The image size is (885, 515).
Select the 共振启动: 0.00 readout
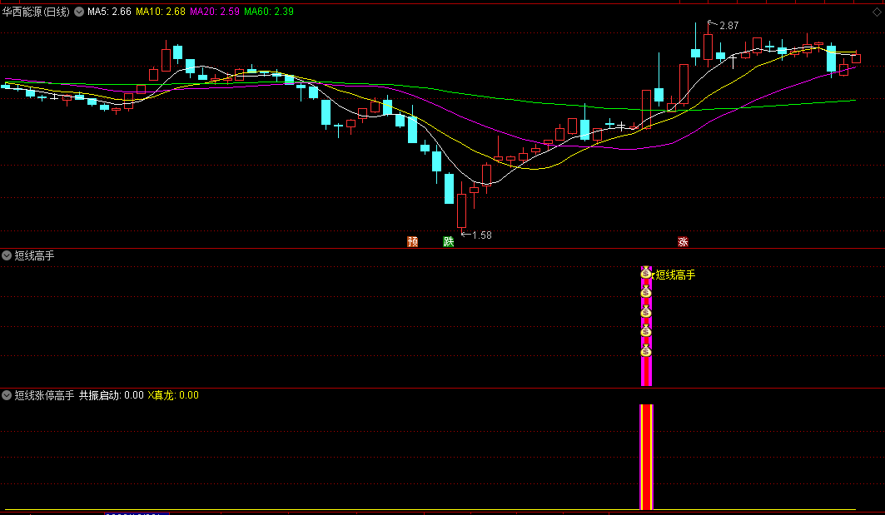point(112,395)
